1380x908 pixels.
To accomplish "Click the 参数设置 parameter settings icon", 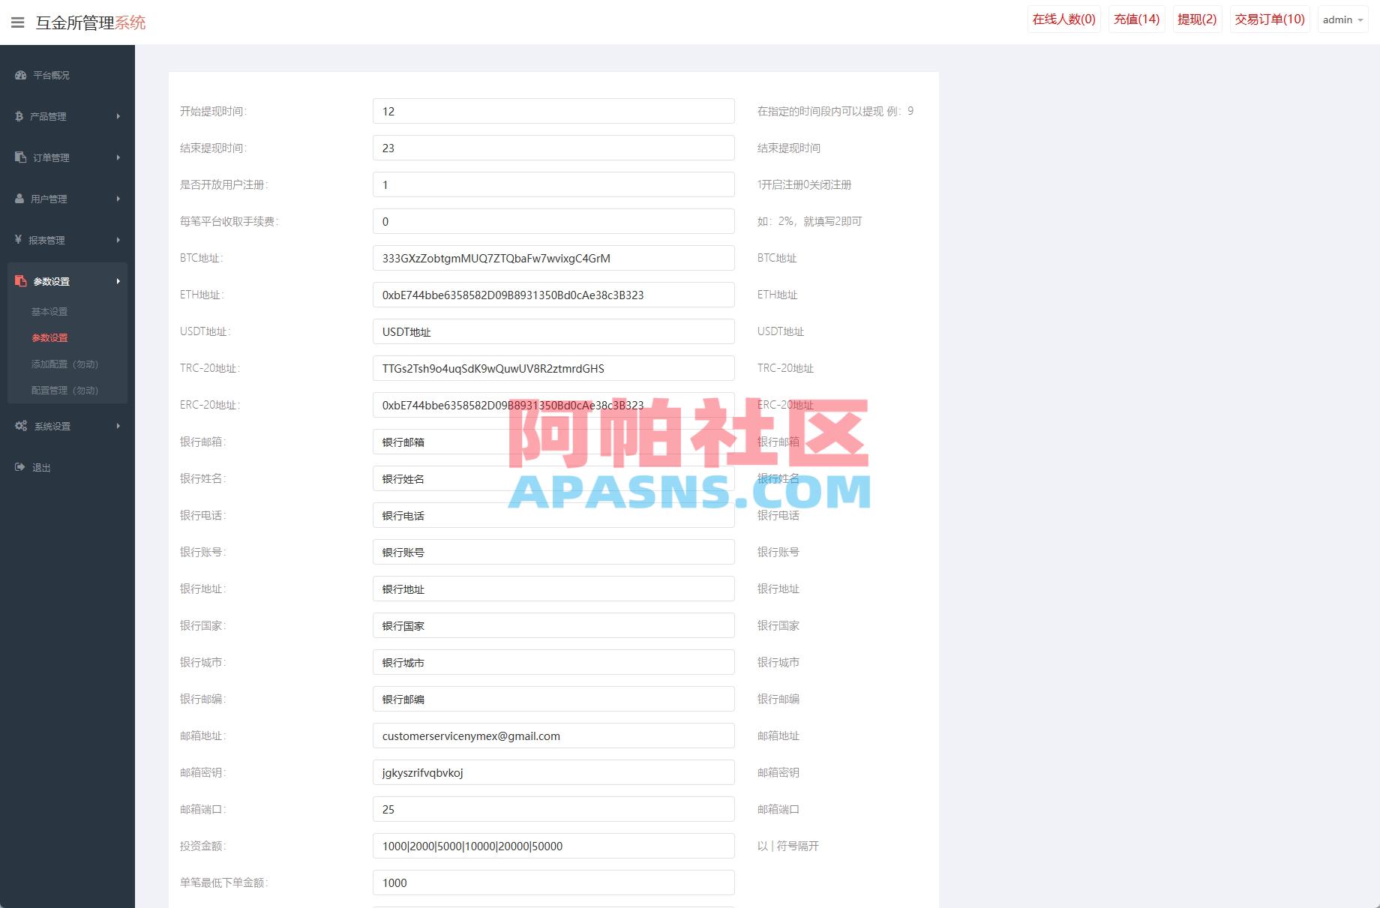I will (x=19, y=281).
